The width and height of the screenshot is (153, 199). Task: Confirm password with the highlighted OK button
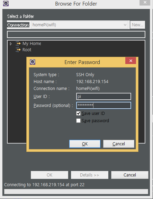[x=85, y=144]
